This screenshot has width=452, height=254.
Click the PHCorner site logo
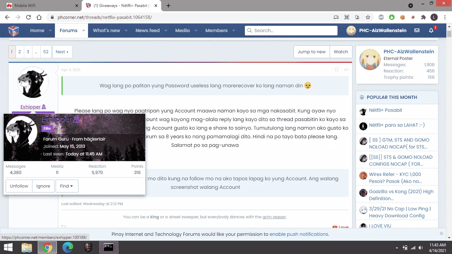click(14, 30)
